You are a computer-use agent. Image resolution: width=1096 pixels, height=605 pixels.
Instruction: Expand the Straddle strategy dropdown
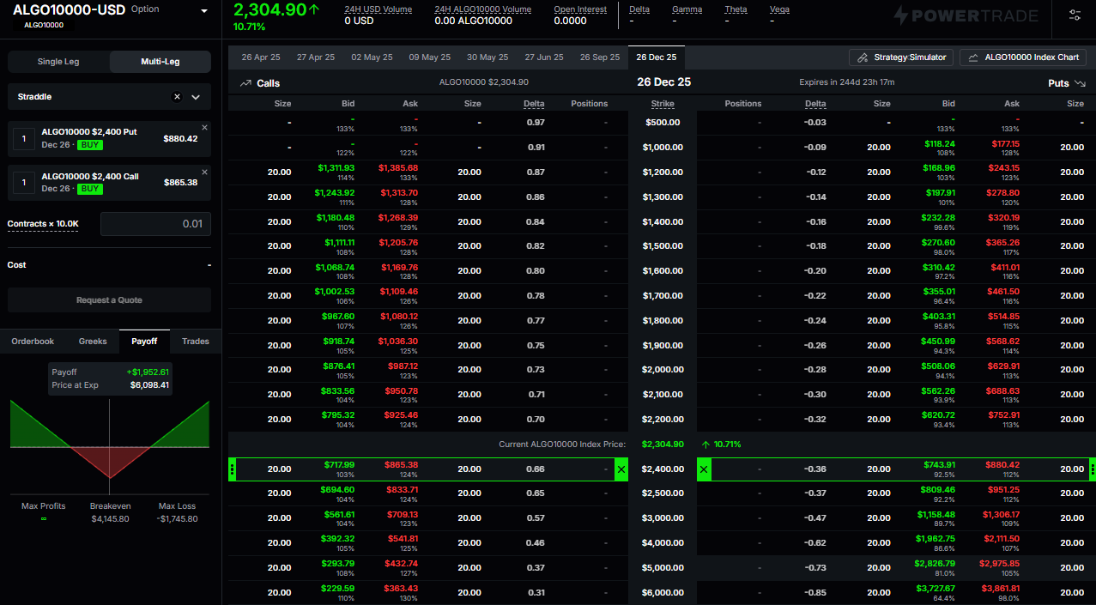196,97
